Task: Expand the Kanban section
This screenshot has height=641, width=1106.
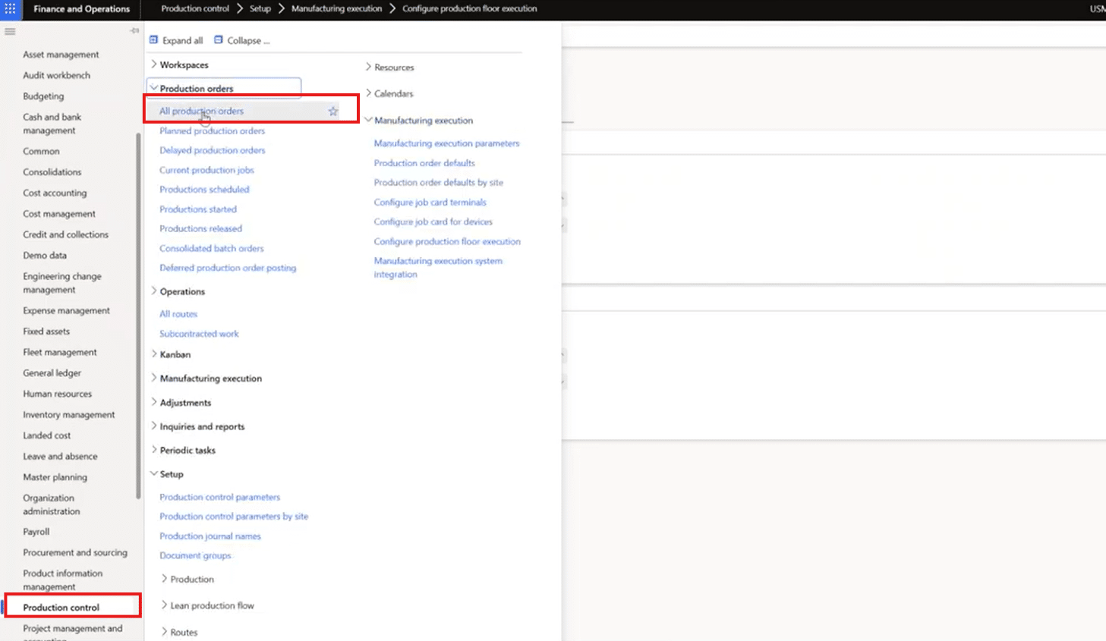Action: click(x=154, y=354)
